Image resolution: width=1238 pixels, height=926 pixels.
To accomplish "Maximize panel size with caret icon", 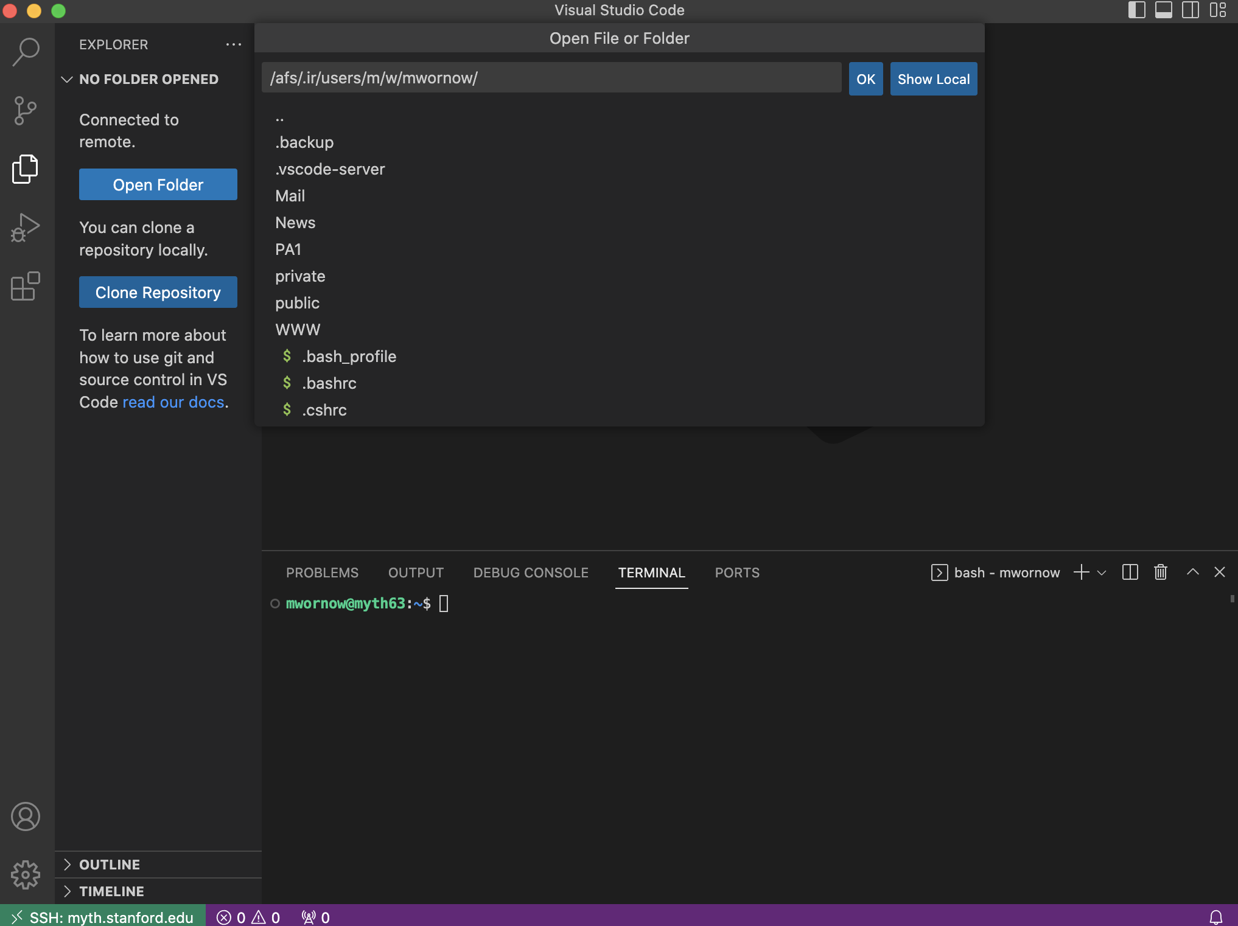I will (1193, 572).
